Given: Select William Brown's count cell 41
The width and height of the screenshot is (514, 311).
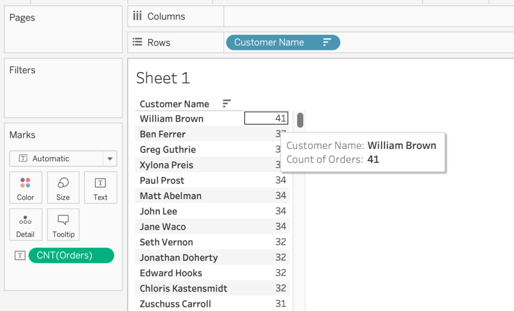Looking at the screenshot, I should point(266,118).
